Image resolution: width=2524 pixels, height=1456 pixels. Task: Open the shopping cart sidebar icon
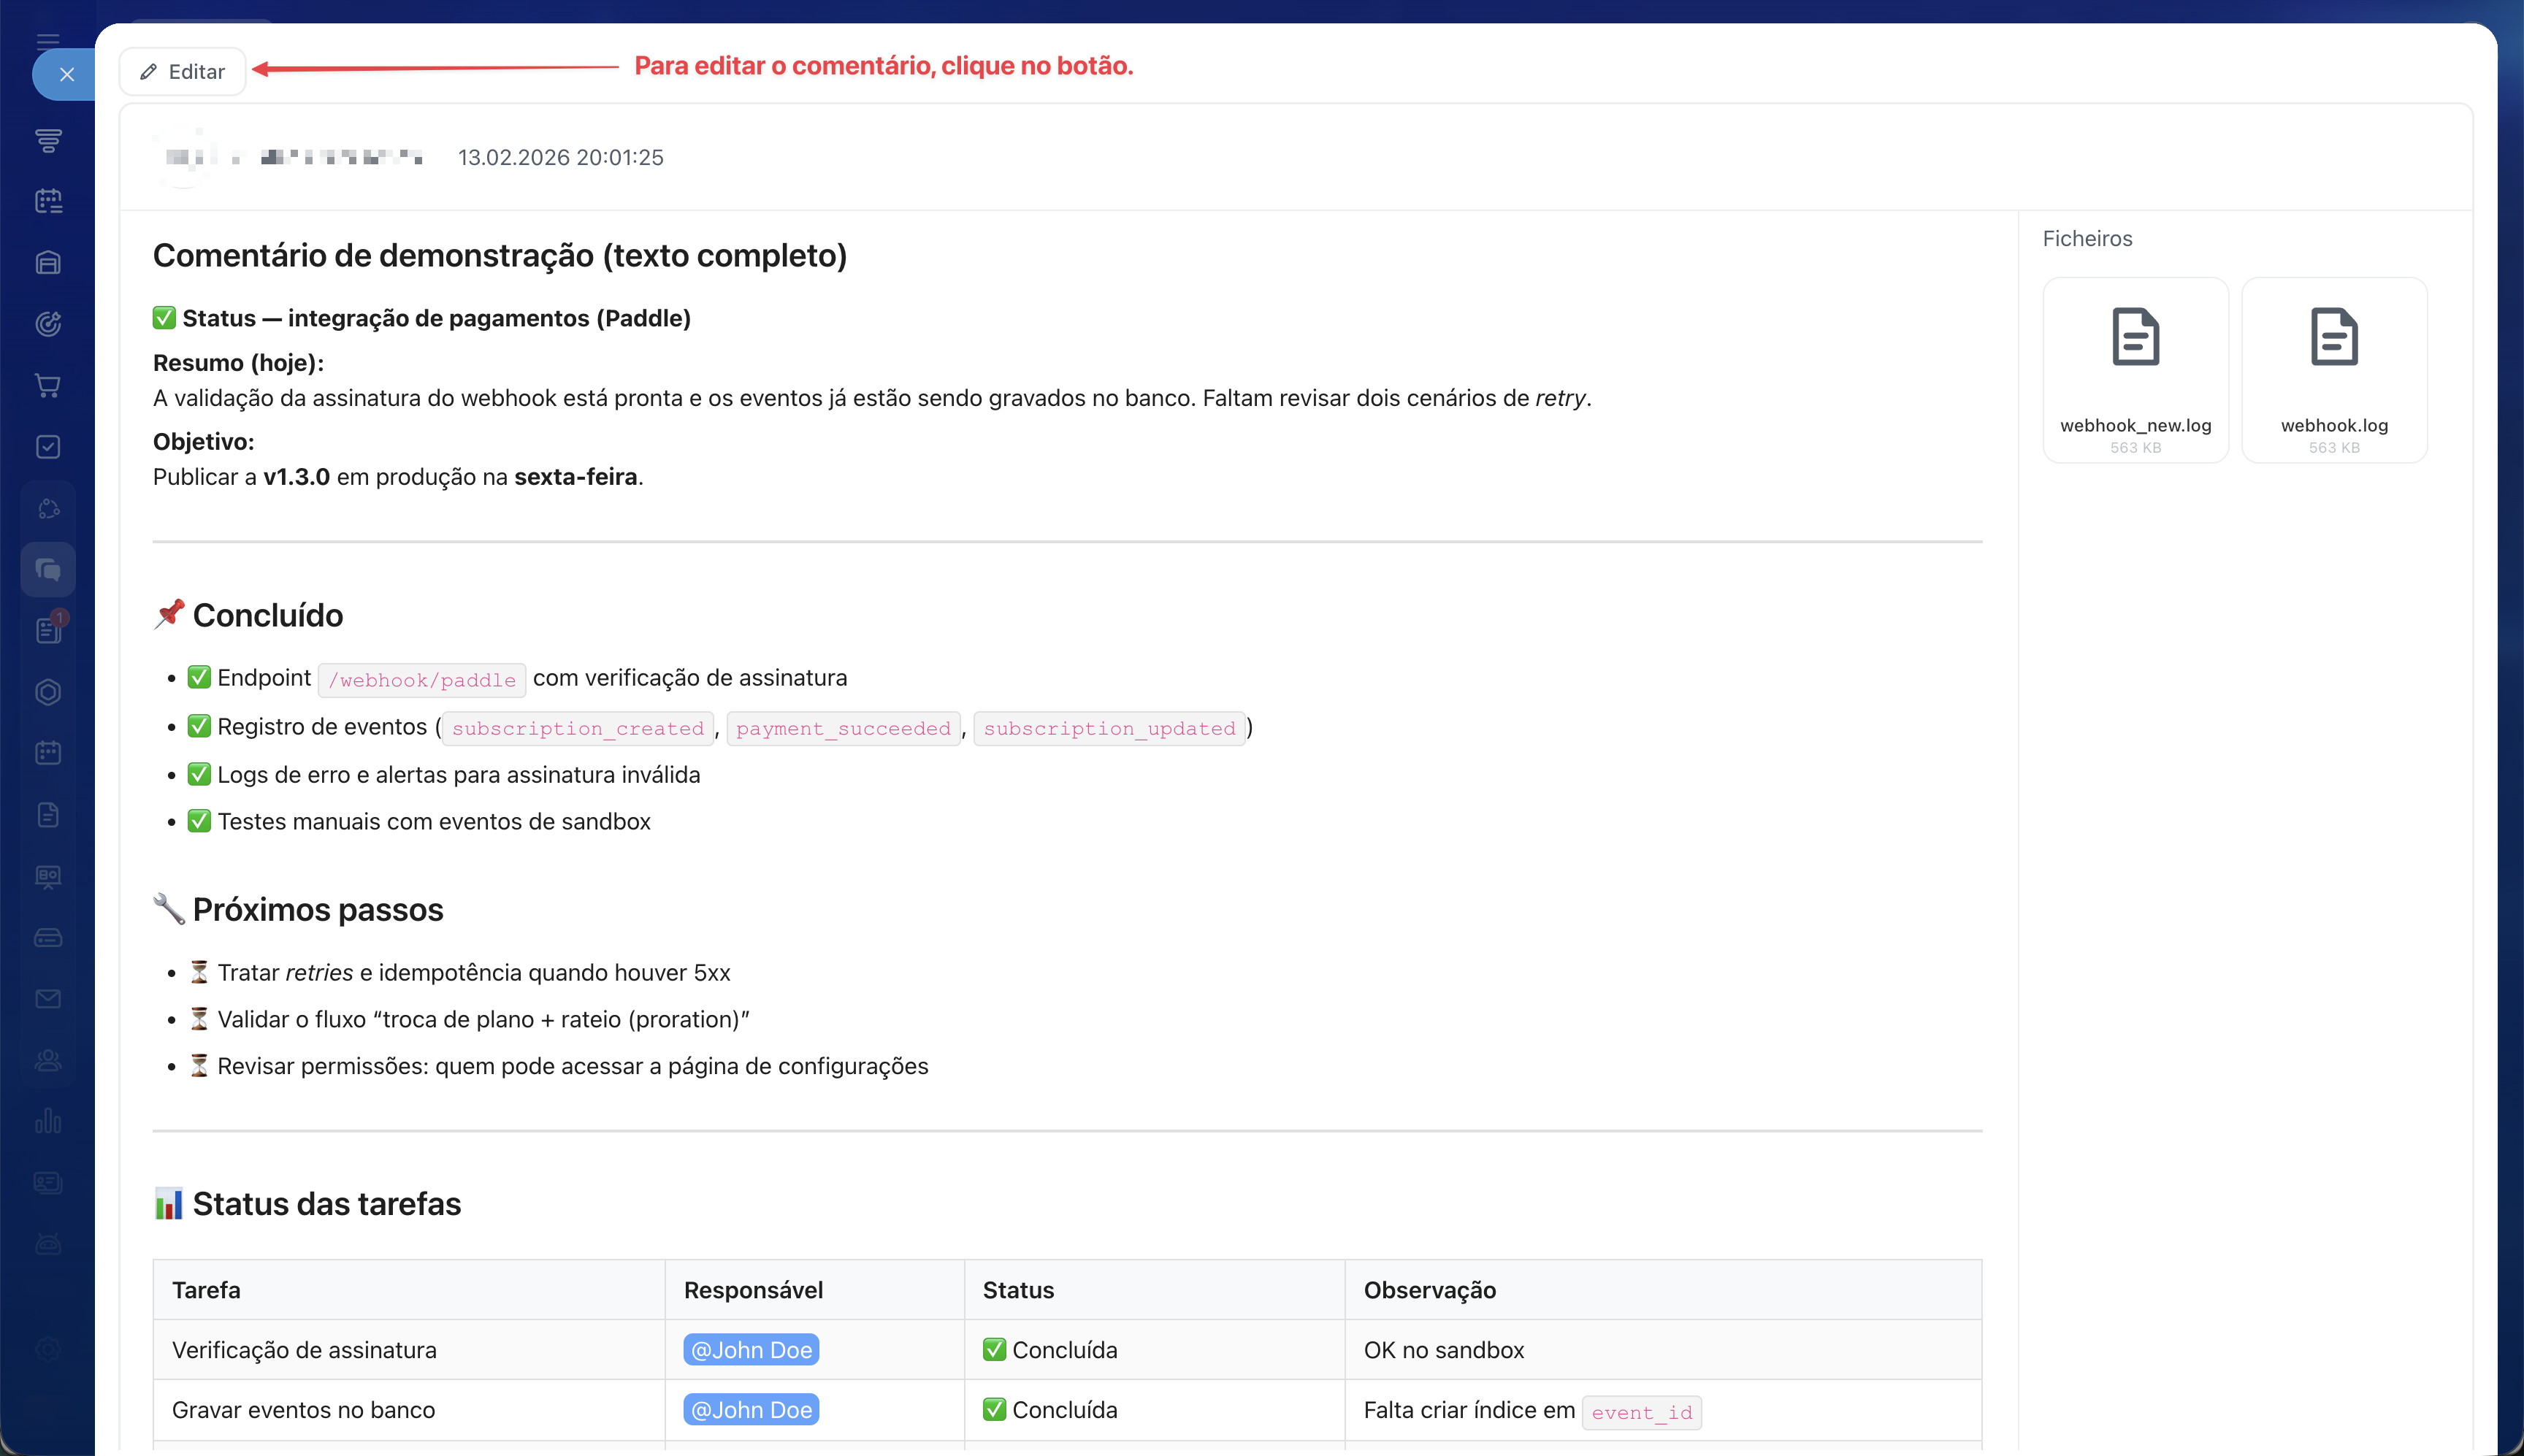pos(48,385)
